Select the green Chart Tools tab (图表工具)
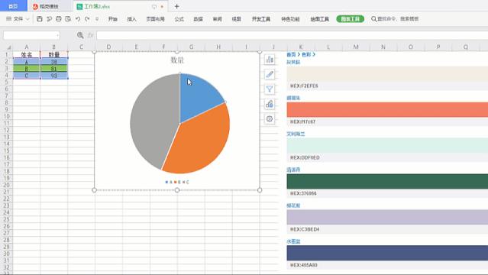 pos(350,19)
